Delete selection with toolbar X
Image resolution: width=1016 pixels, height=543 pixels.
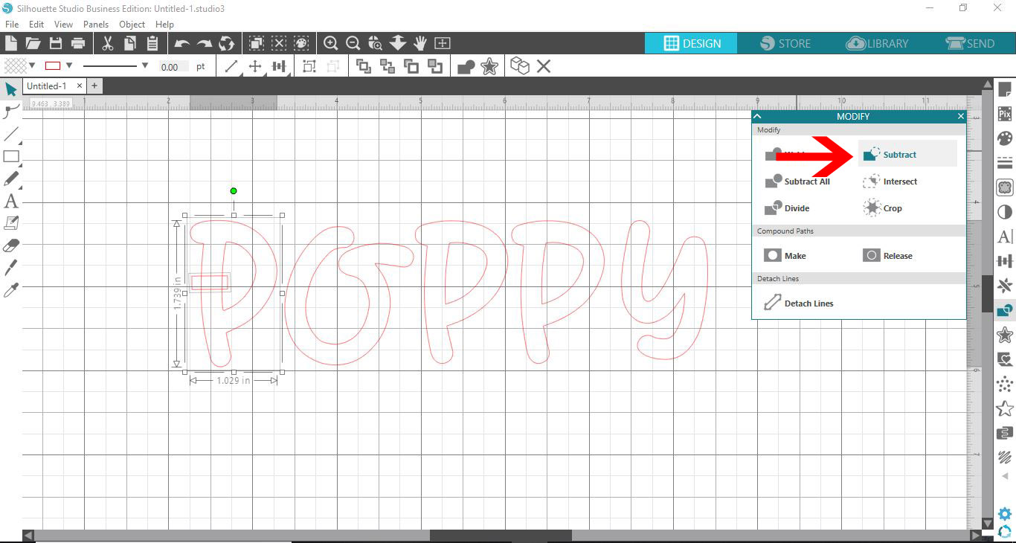pyautogui.click(x=544, y=66)
